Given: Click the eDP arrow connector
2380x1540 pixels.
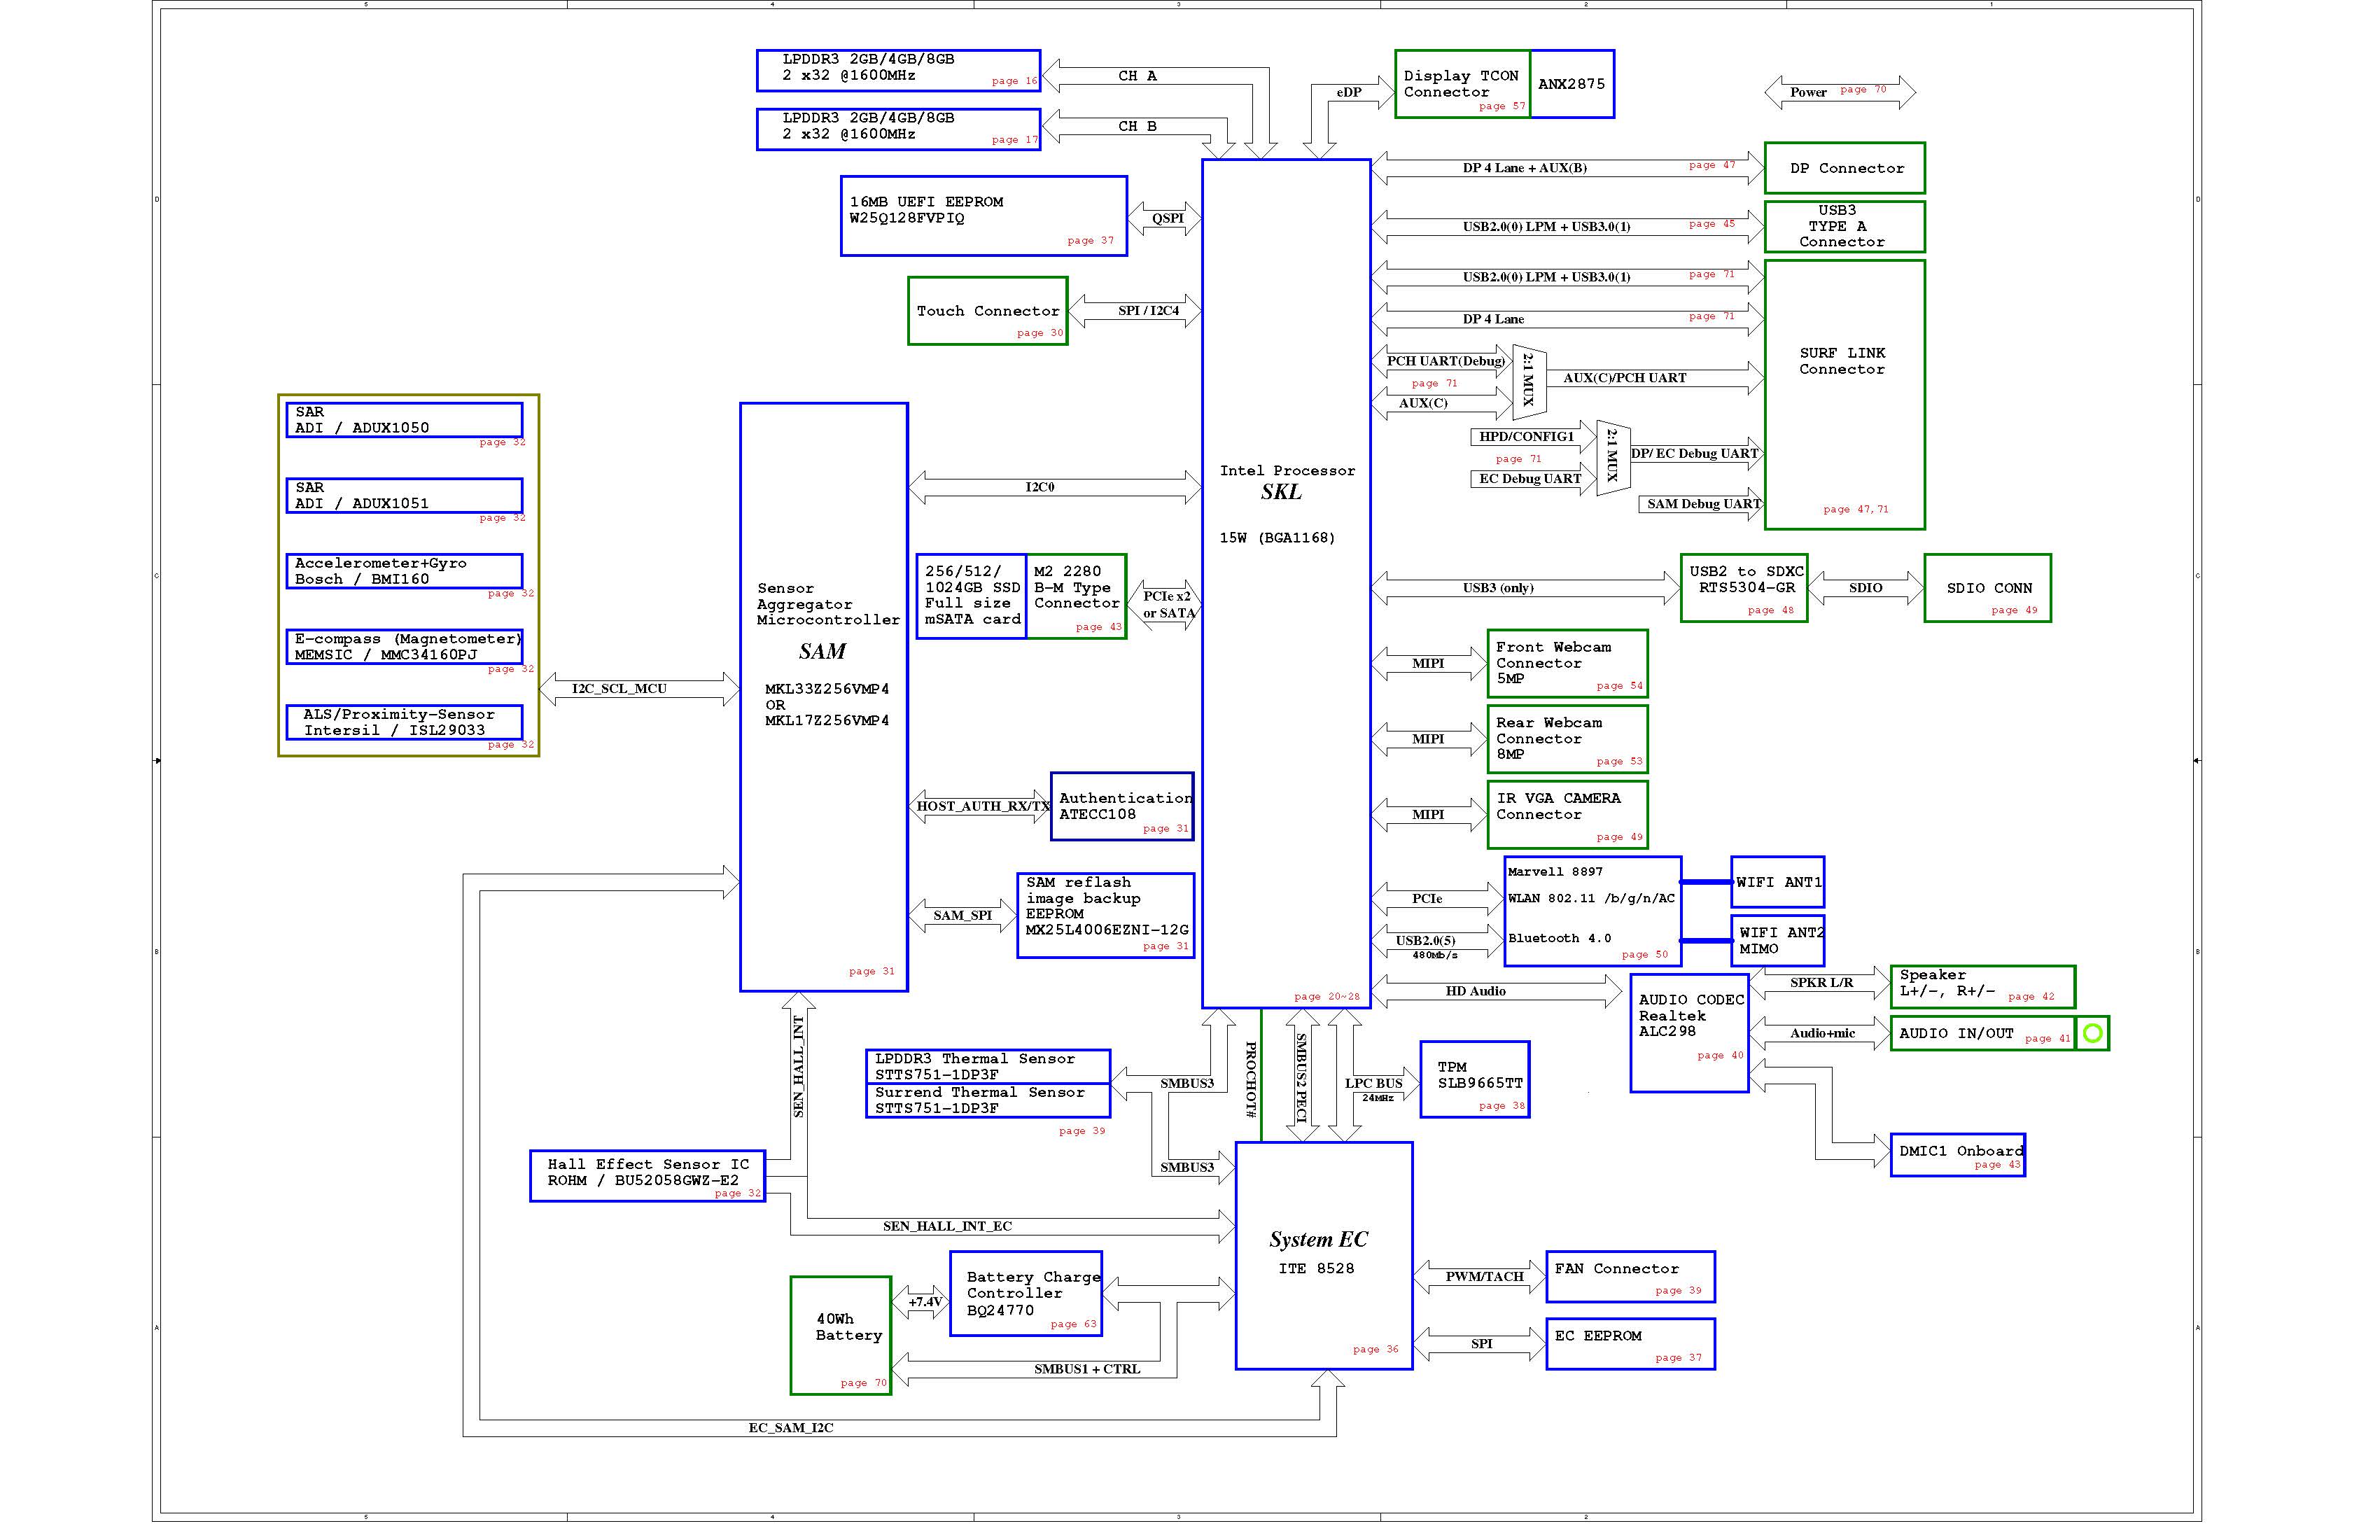Looking at the screenshot, I should pyautogui.click(x=1349, y=93).
